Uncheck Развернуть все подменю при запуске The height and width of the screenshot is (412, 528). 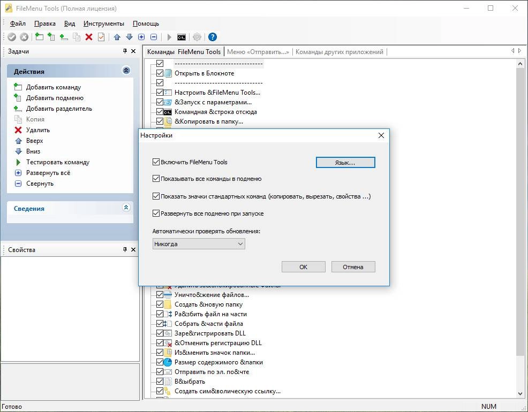(156, 213)
